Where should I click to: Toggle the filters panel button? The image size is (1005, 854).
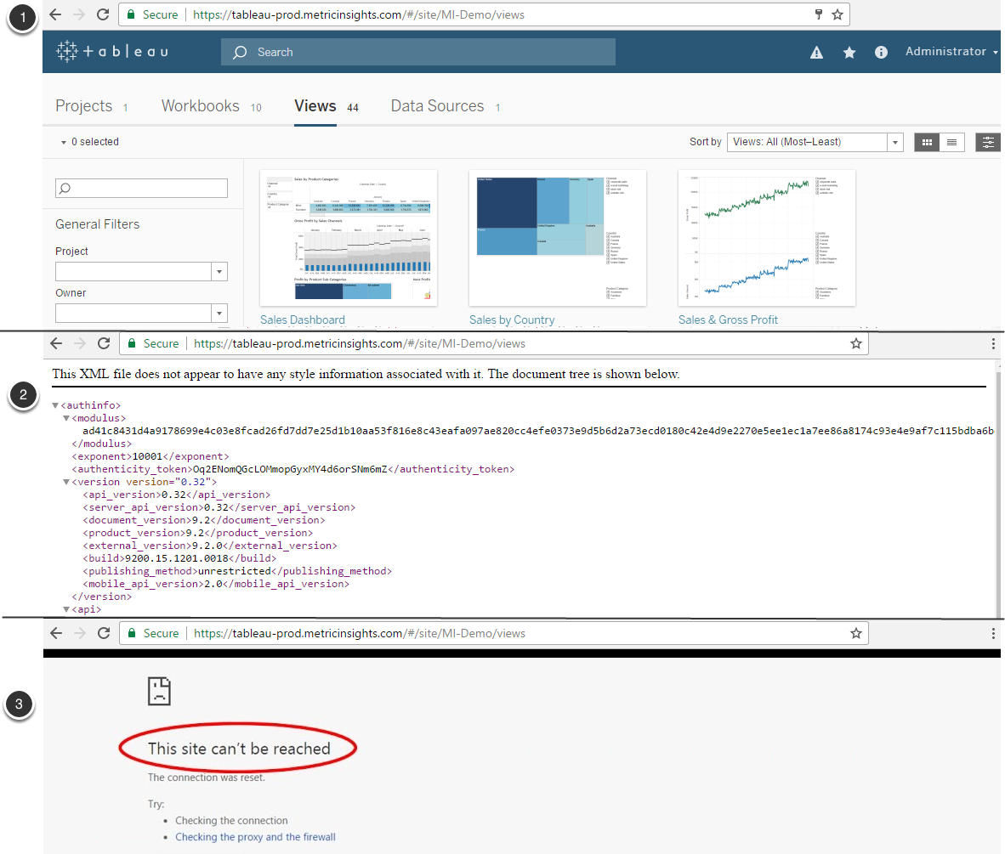(988, 143)
